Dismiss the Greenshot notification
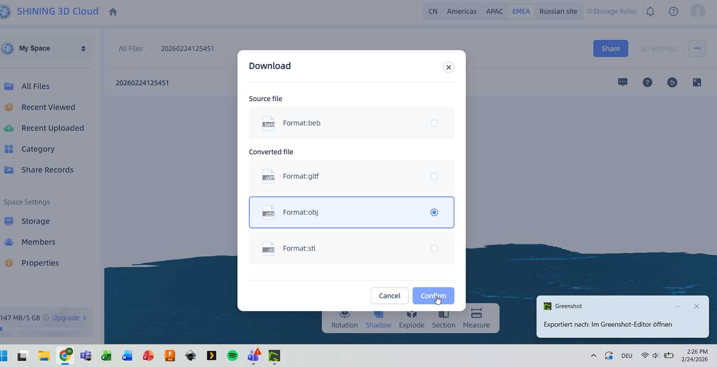The image size is (717, 367). (696, 306)
